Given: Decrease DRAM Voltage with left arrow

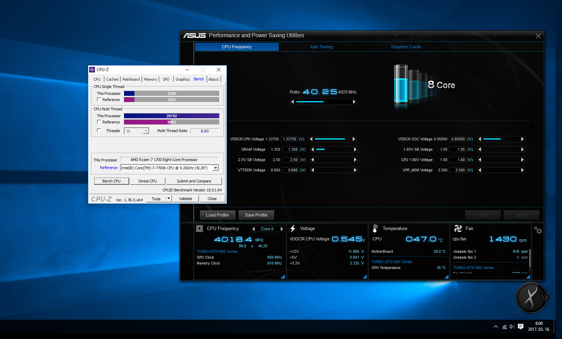Looking at the screenshot, I should pyautogui.click(x=313, y=149).
